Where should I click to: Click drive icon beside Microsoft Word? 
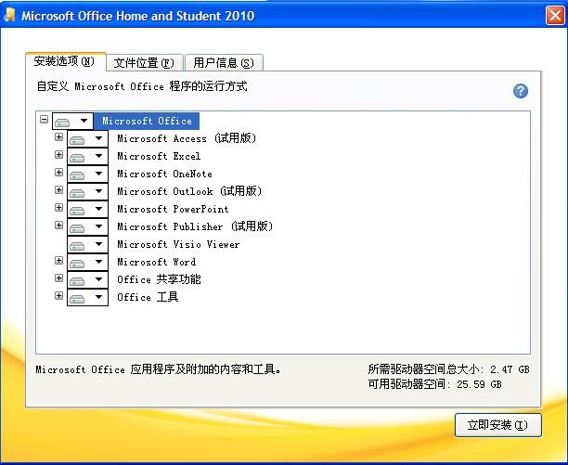(78, 263)
